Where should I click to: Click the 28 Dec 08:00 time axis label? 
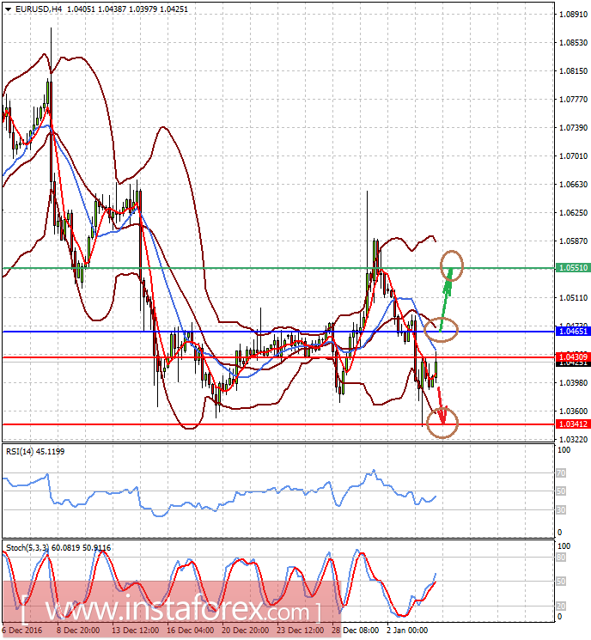[x=356, y=631]
